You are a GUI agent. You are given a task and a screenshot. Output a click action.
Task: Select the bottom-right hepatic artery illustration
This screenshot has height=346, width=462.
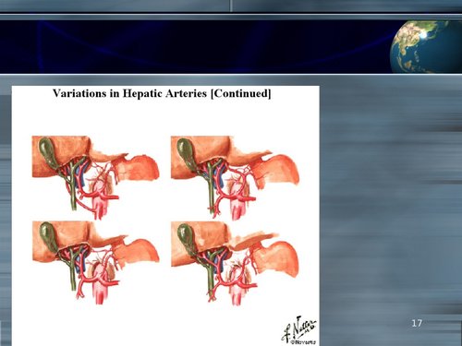pos(235,263)
